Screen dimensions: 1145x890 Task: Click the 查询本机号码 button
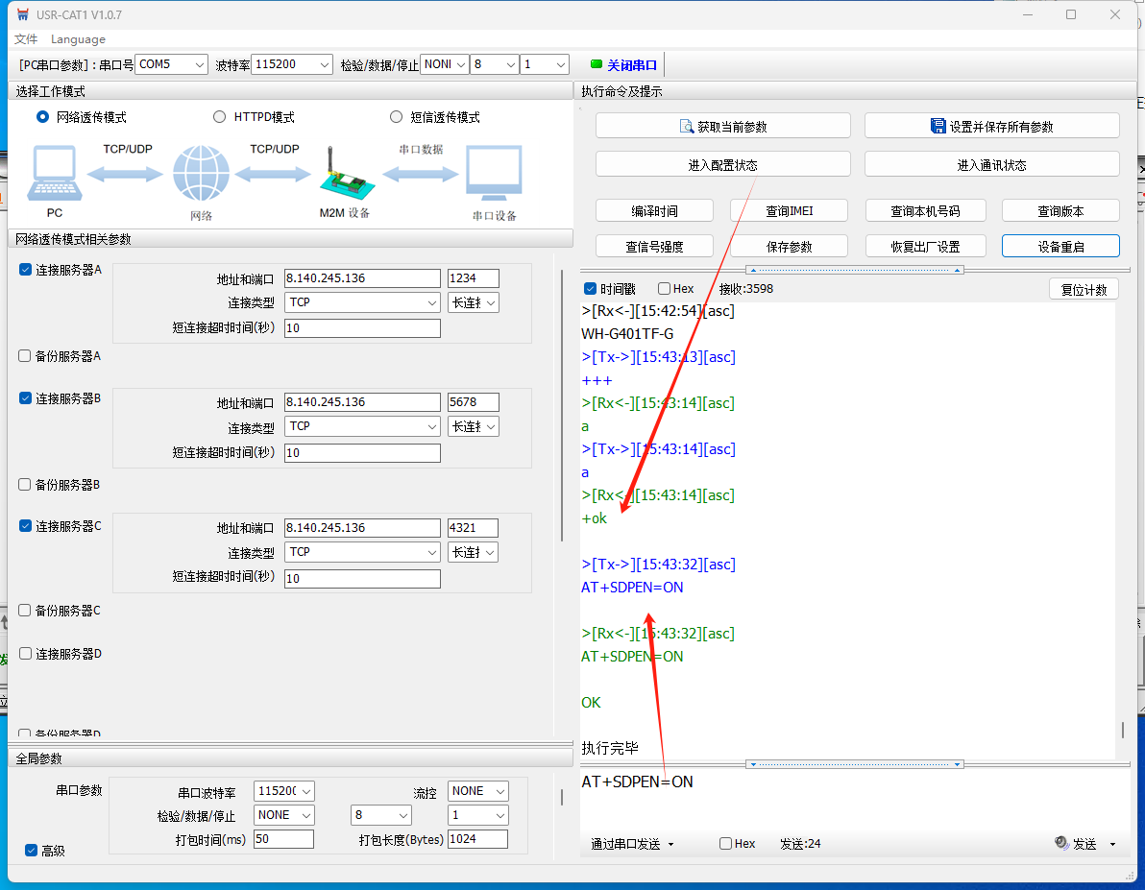(x=925, y=211)
